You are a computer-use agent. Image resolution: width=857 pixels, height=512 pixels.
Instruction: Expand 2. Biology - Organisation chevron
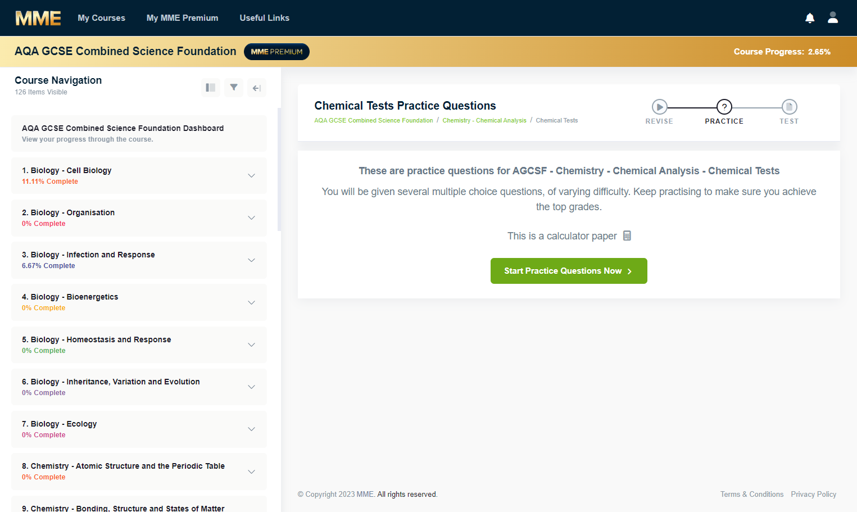coord(251,218)
